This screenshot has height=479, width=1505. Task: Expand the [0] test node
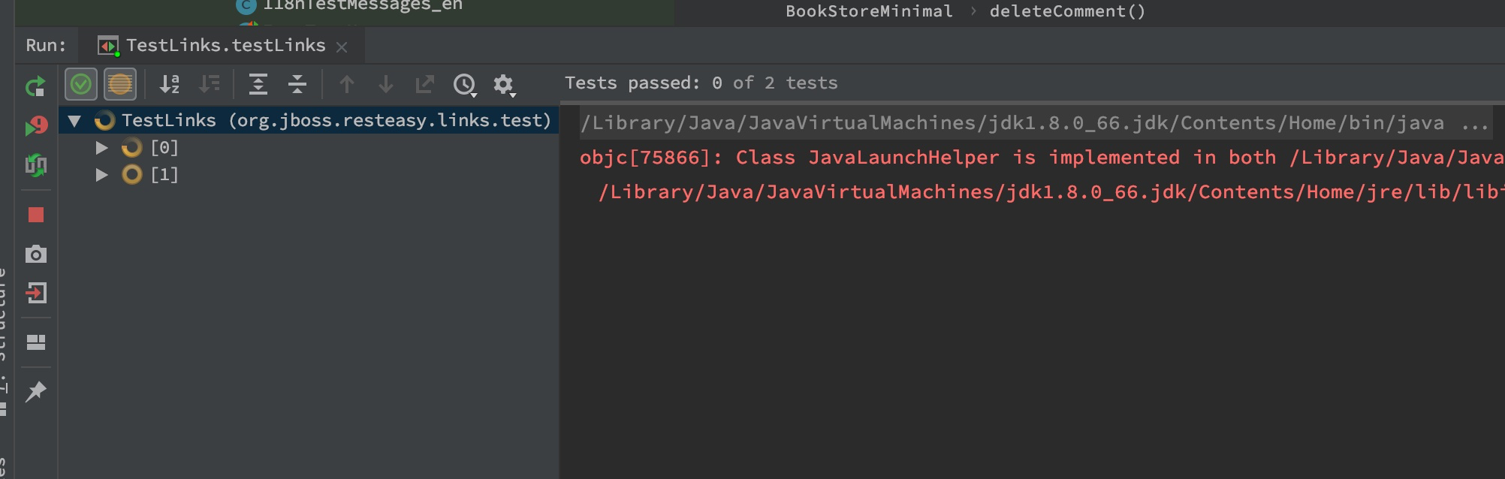(101, 148)
